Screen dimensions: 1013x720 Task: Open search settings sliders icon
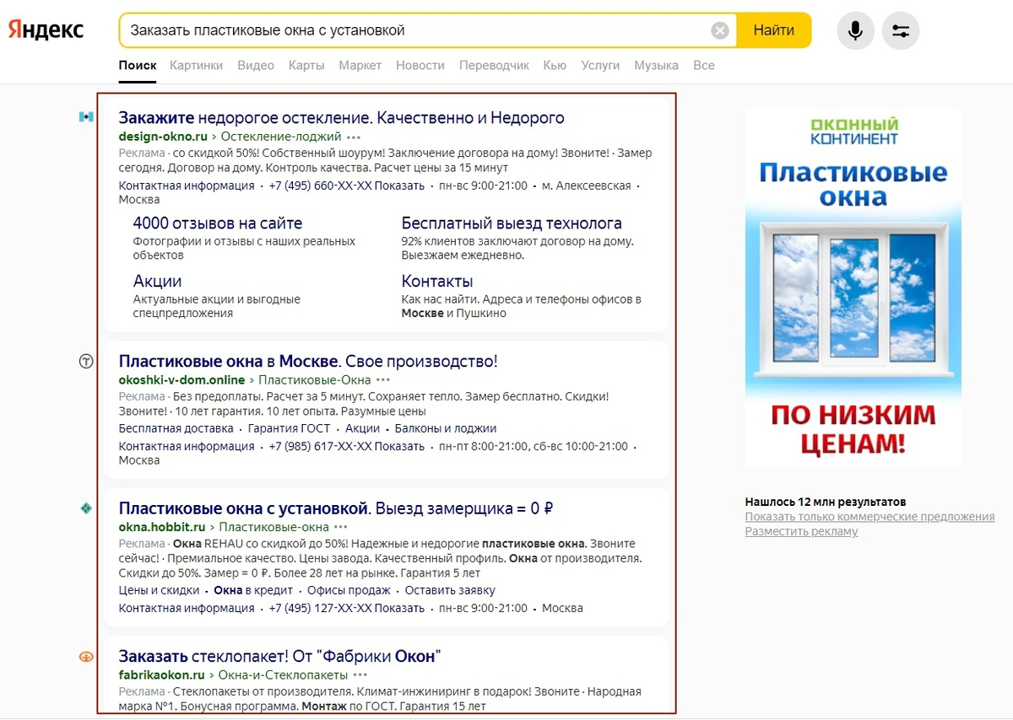coord(901,31)
